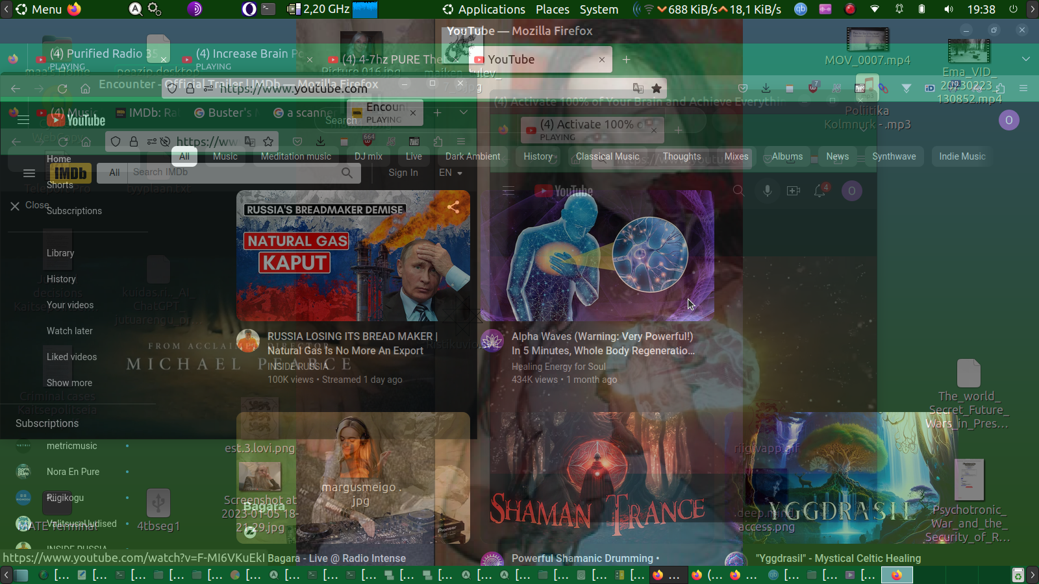The height and width of the screenshot is (584, 1039).
Task: Open the purple account avatar on YouTube homepage
Action: click(x=1008, y=120)
